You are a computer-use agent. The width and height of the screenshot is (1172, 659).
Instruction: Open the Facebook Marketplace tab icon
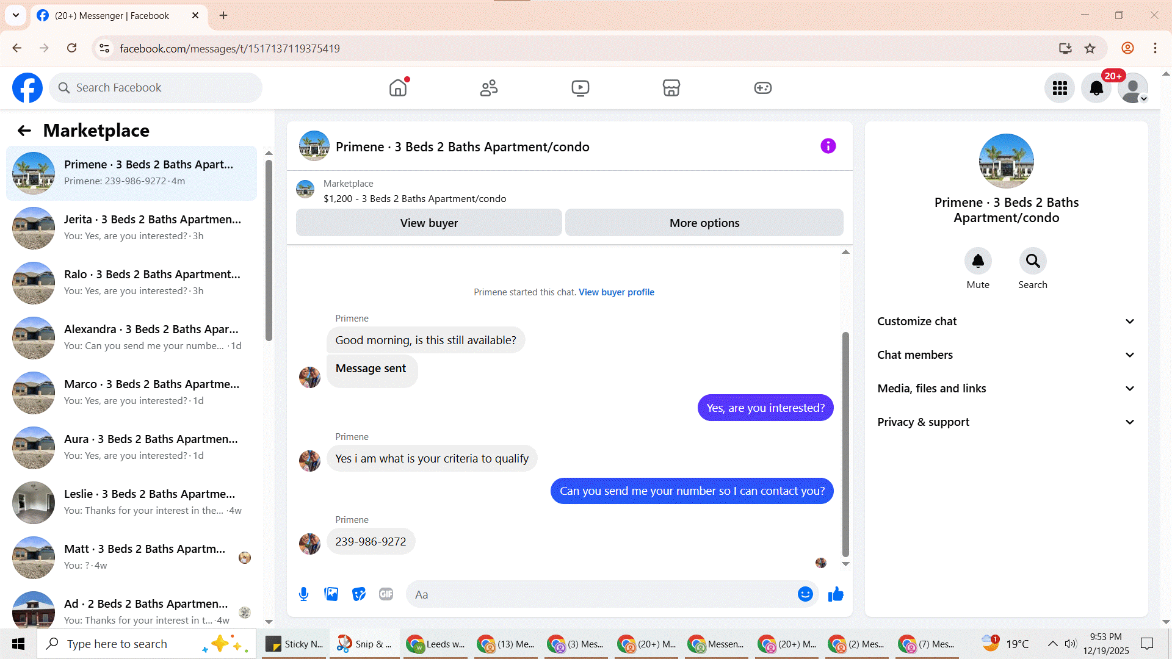[x=671, y=88]
